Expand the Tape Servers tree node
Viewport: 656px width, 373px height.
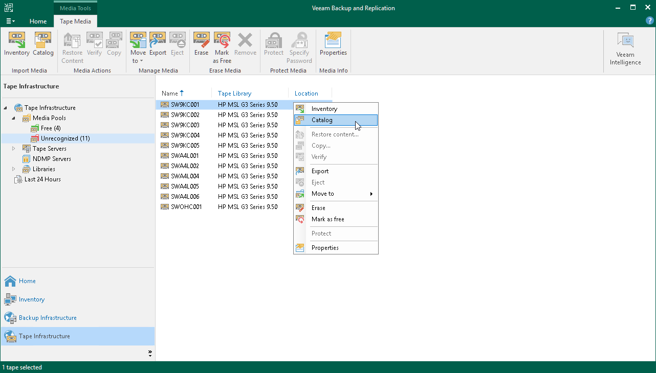click(14, 149)
